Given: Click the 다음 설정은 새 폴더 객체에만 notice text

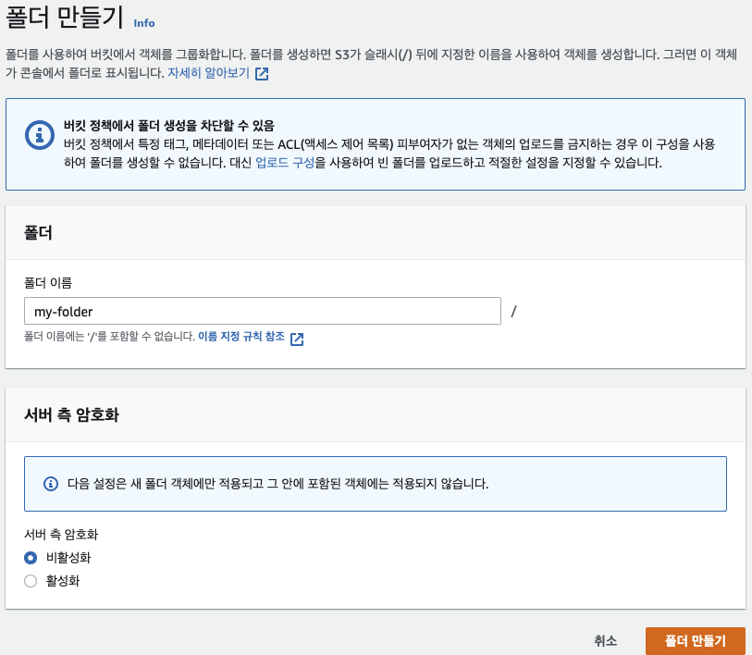Looking at the screenshot, I should pyautogui.click(x=277, y=483).
